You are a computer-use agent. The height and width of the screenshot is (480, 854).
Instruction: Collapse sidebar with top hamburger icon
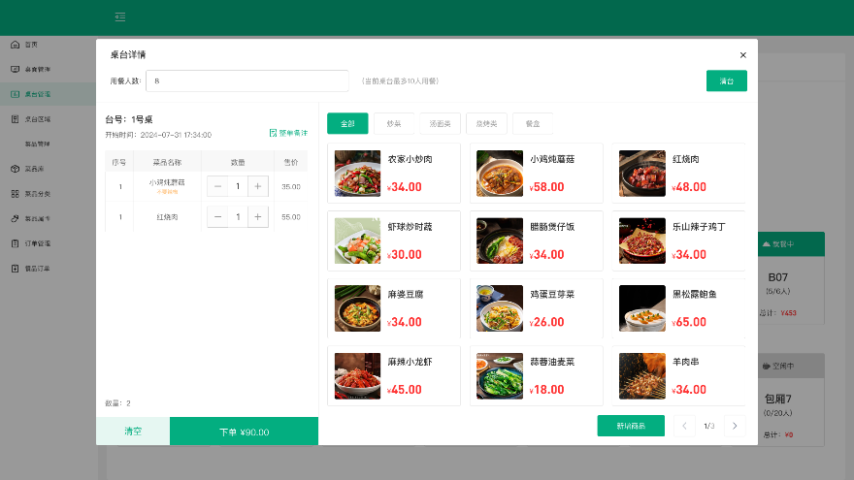120,16
